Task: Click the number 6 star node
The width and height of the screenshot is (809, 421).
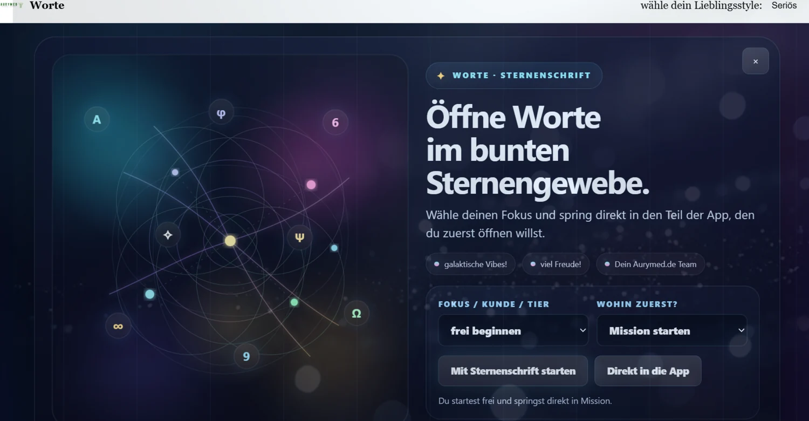Action: coord(335,122)
